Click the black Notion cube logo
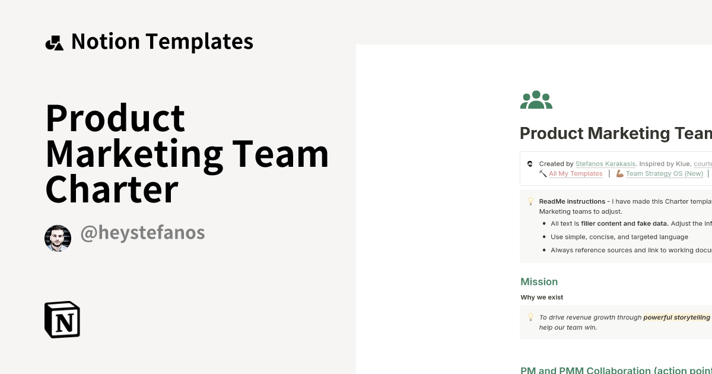 coord(62,319)
